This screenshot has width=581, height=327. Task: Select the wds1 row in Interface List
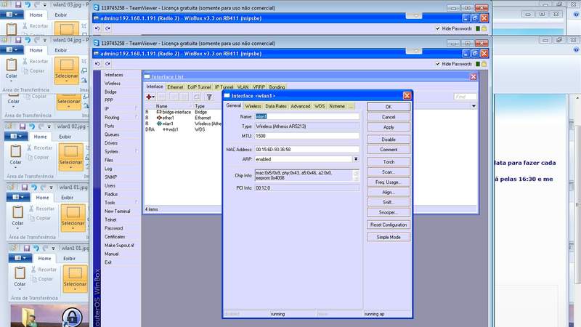(184, 129)
